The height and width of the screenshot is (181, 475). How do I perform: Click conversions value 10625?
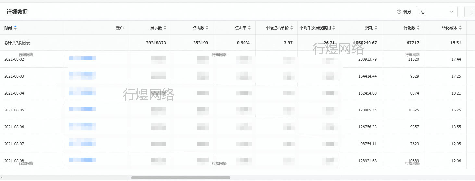[413, 110]
